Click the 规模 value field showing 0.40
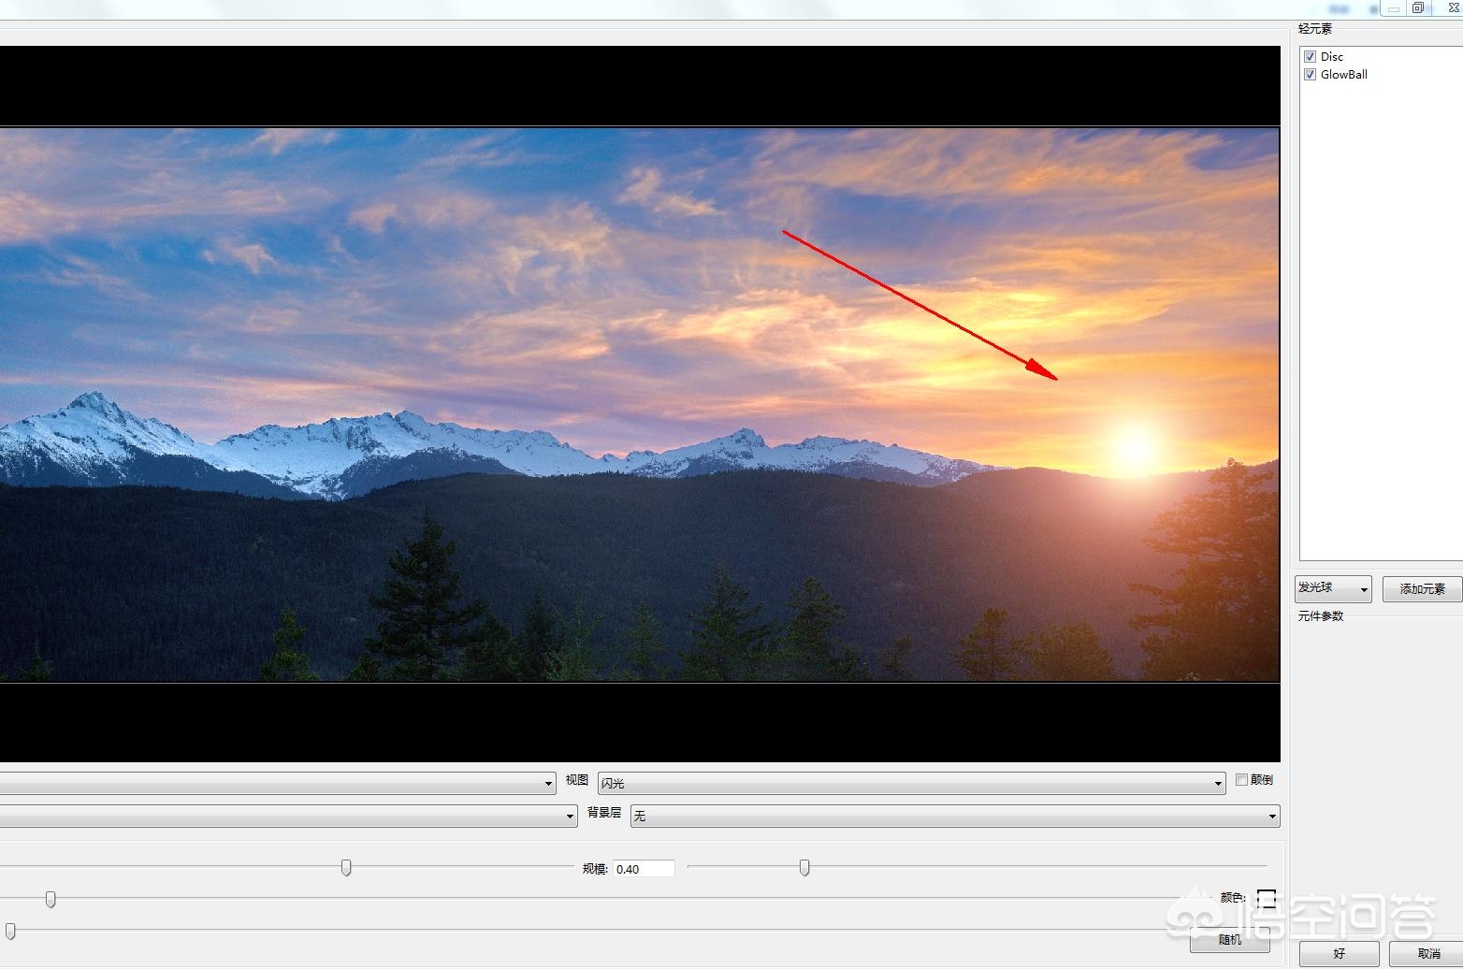The width and height of the screenshot is (1463, 969). [643, 869]
